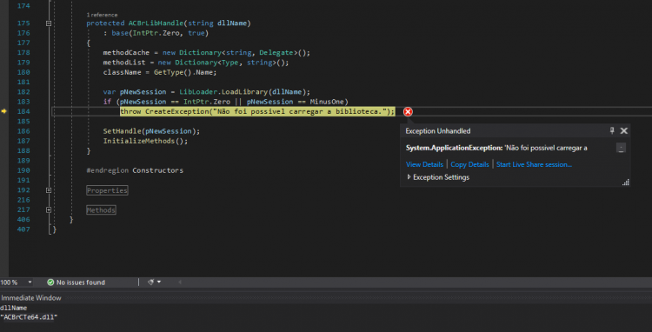Screen dimensions: 652x332
Task: Click SetHandle(pNewSession) on line 186
Action: pos(152,131)
